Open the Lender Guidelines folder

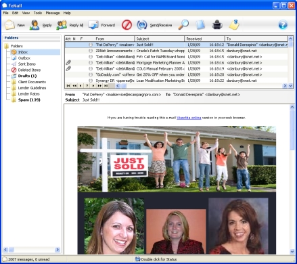point(32,88)
